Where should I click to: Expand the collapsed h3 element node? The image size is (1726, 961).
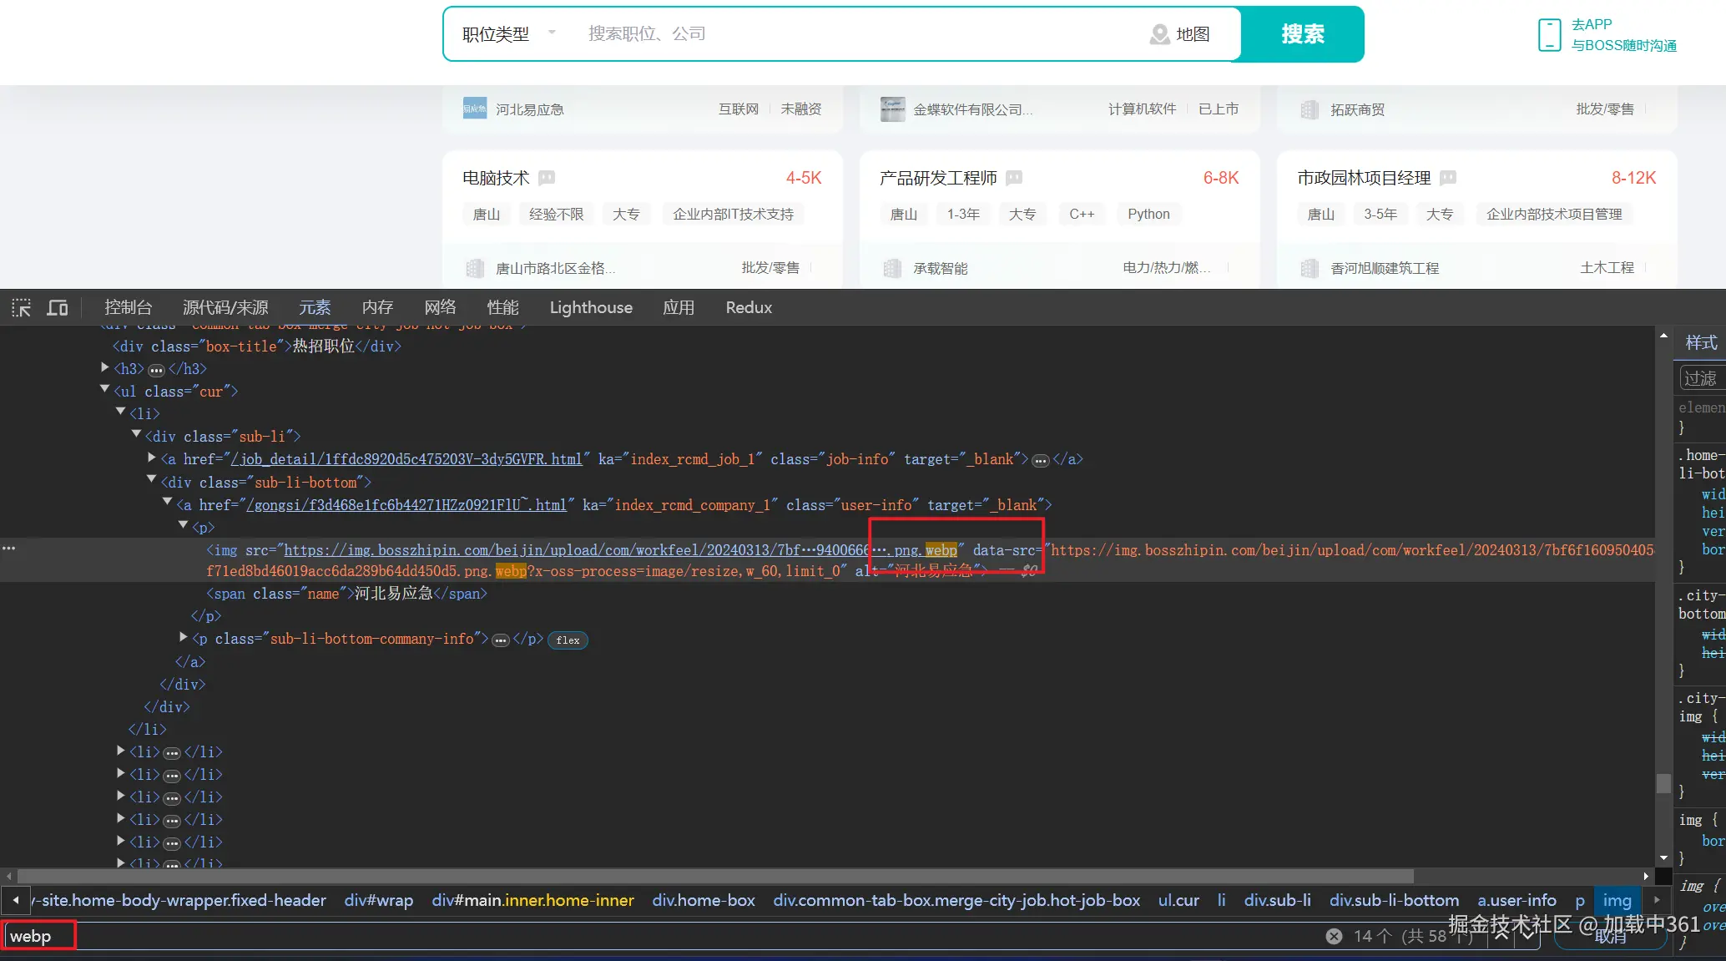coord(105,368)
